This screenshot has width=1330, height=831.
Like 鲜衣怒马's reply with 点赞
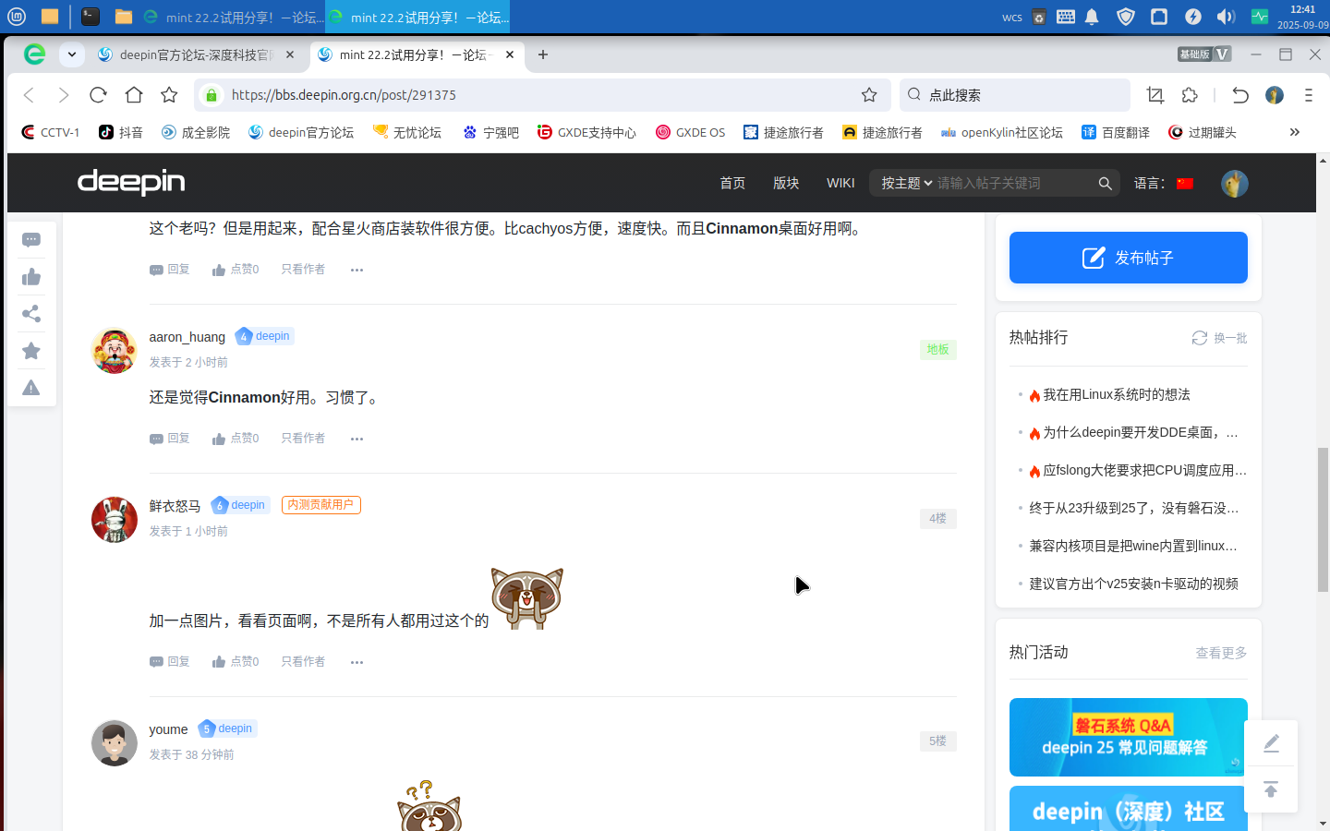coord(236,662)
